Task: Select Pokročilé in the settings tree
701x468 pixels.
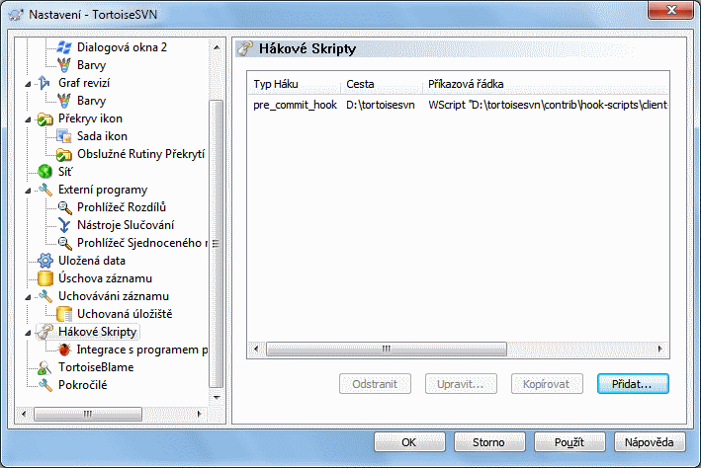Action: click(x=82, y=385)
